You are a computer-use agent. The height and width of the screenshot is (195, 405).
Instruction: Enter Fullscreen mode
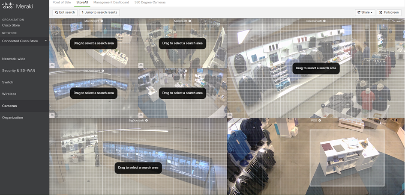389,12
